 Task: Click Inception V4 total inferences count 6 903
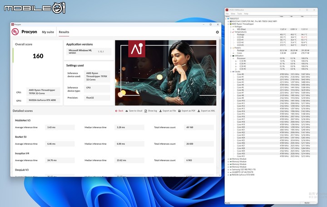(199, 160)
